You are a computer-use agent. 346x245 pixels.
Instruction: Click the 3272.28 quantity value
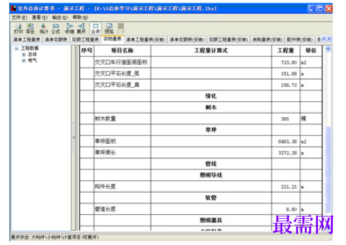(x=288, y=153)
